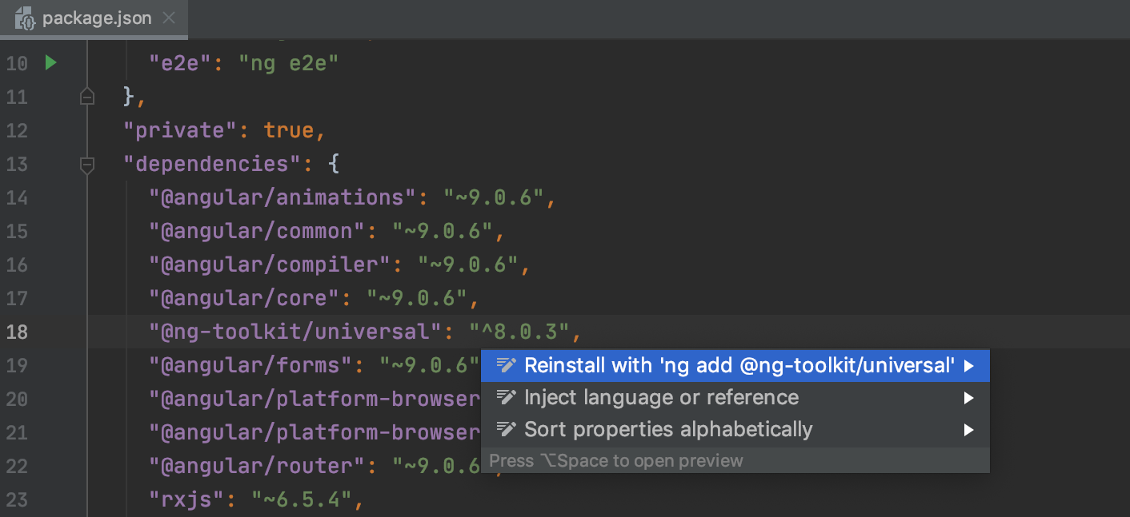Click "@angular/router" key text
The image size is (1130, 517).
[x=258, y=466]
